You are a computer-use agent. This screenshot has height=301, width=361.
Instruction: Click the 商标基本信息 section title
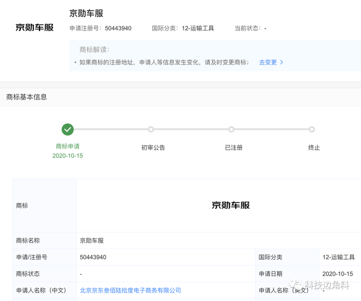click(x=27, y=97)
